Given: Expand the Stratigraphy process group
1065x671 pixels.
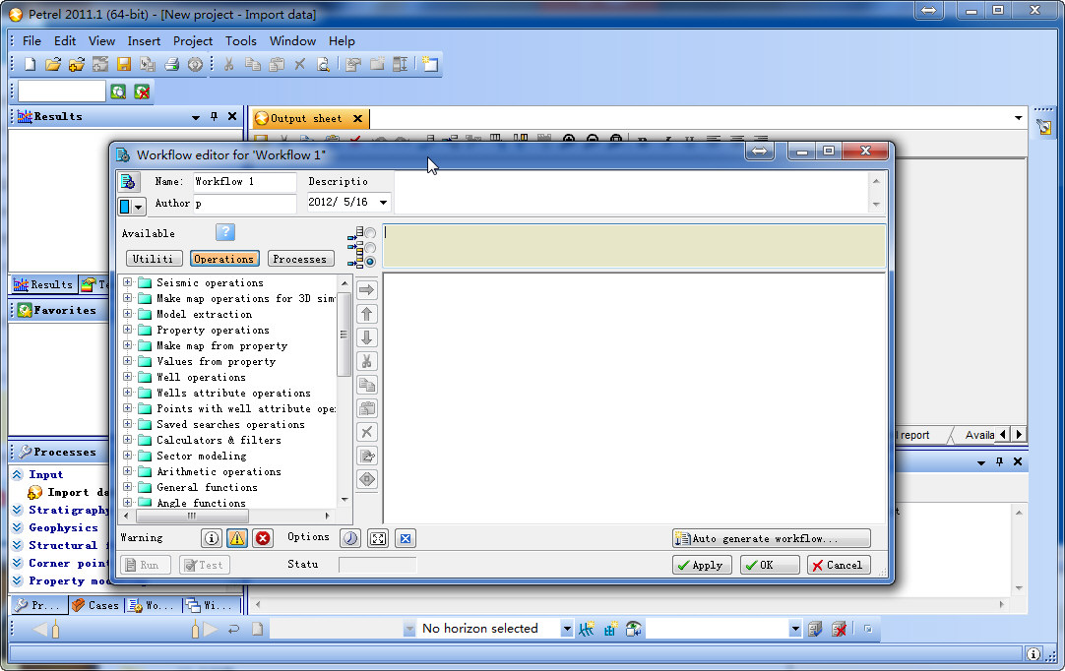Looking at the screenshot, I should (18, 510).
